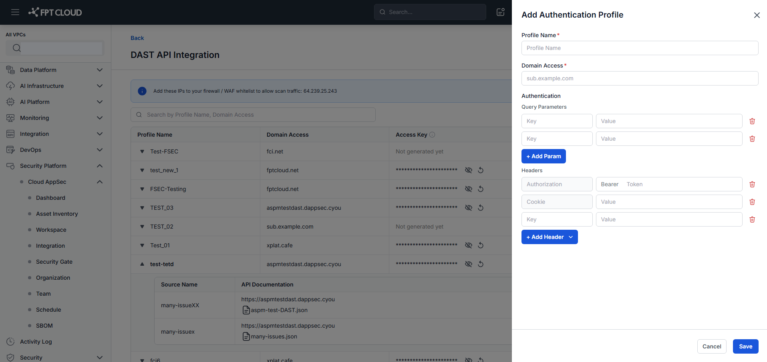Click the many-issues.json file icon
Image resolution: width=767 pixels, height=362 pixels.
tap(246, 336)
